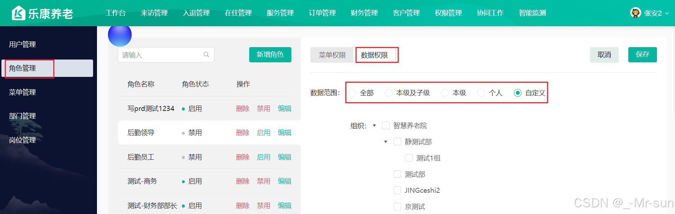Select the 后勤领导 role row name
The height and width of the screenshot is (214, 675).
(141, 133)
